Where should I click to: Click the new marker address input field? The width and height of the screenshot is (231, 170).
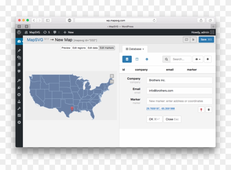179,101
